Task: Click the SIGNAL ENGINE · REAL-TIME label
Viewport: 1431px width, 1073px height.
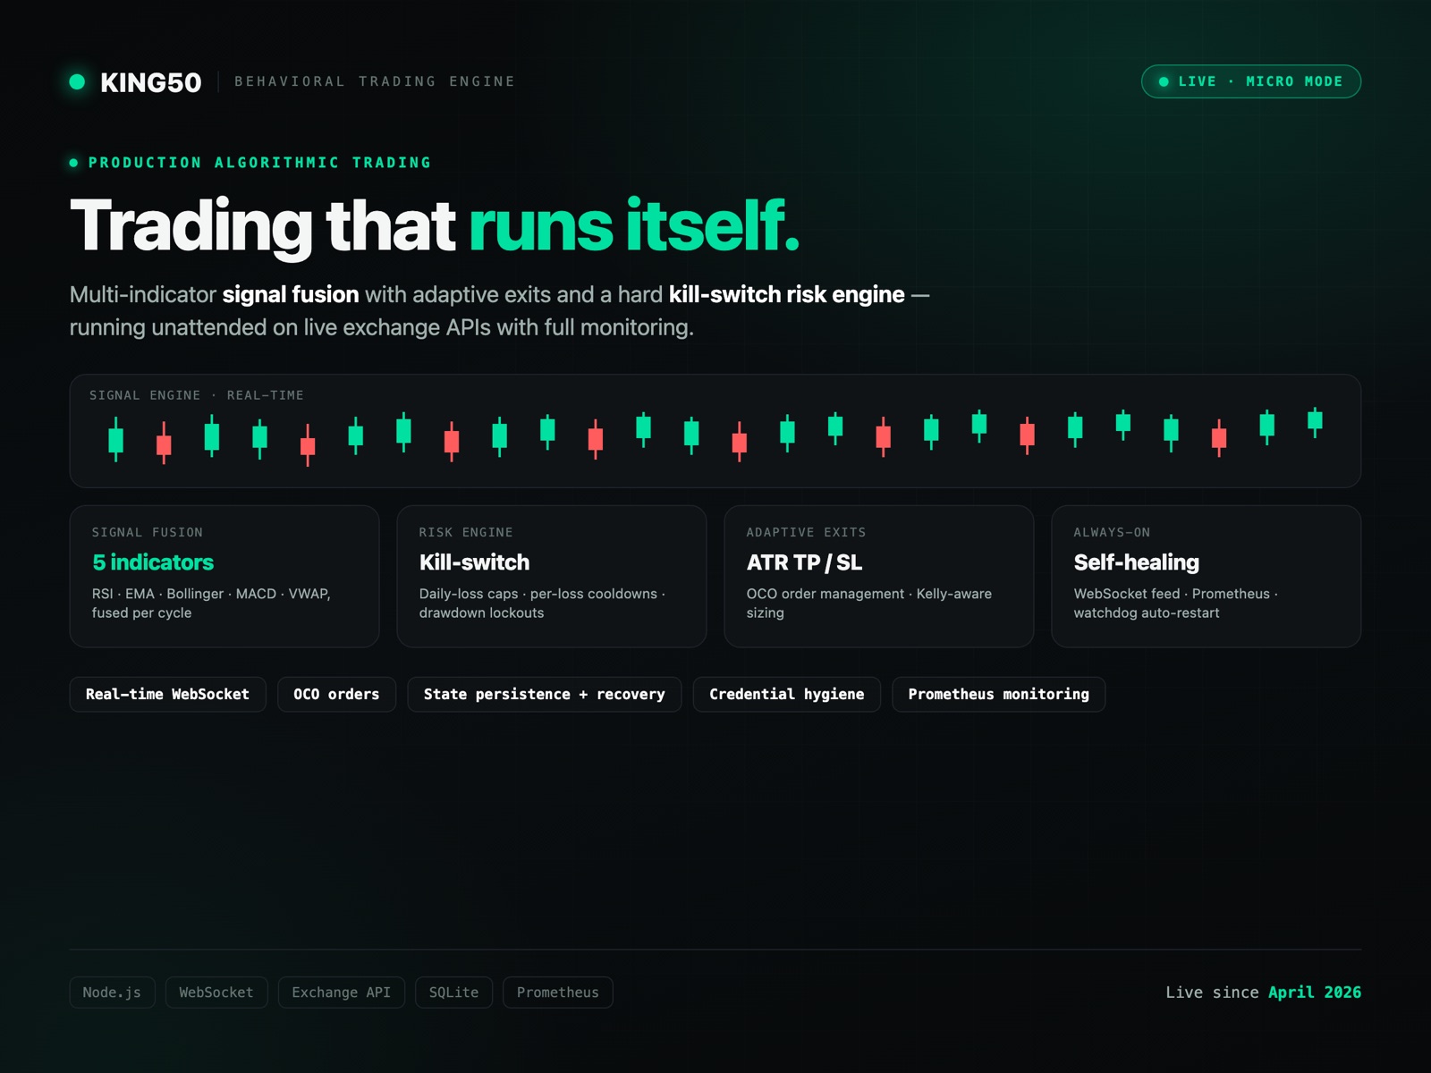Action: [197, 395]
